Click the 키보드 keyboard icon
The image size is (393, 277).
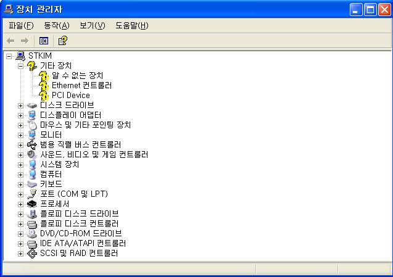[x=32, y=184]
